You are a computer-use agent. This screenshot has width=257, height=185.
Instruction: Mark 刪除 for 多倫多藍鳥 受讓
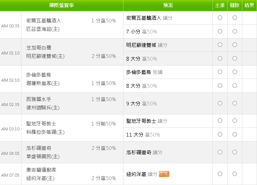click(235, 72)
